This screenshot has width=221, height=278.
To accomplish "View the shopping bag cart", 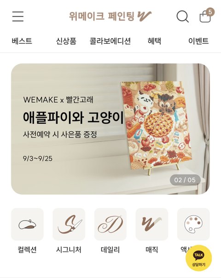I will pyautogui.click(x=205, y=17).
